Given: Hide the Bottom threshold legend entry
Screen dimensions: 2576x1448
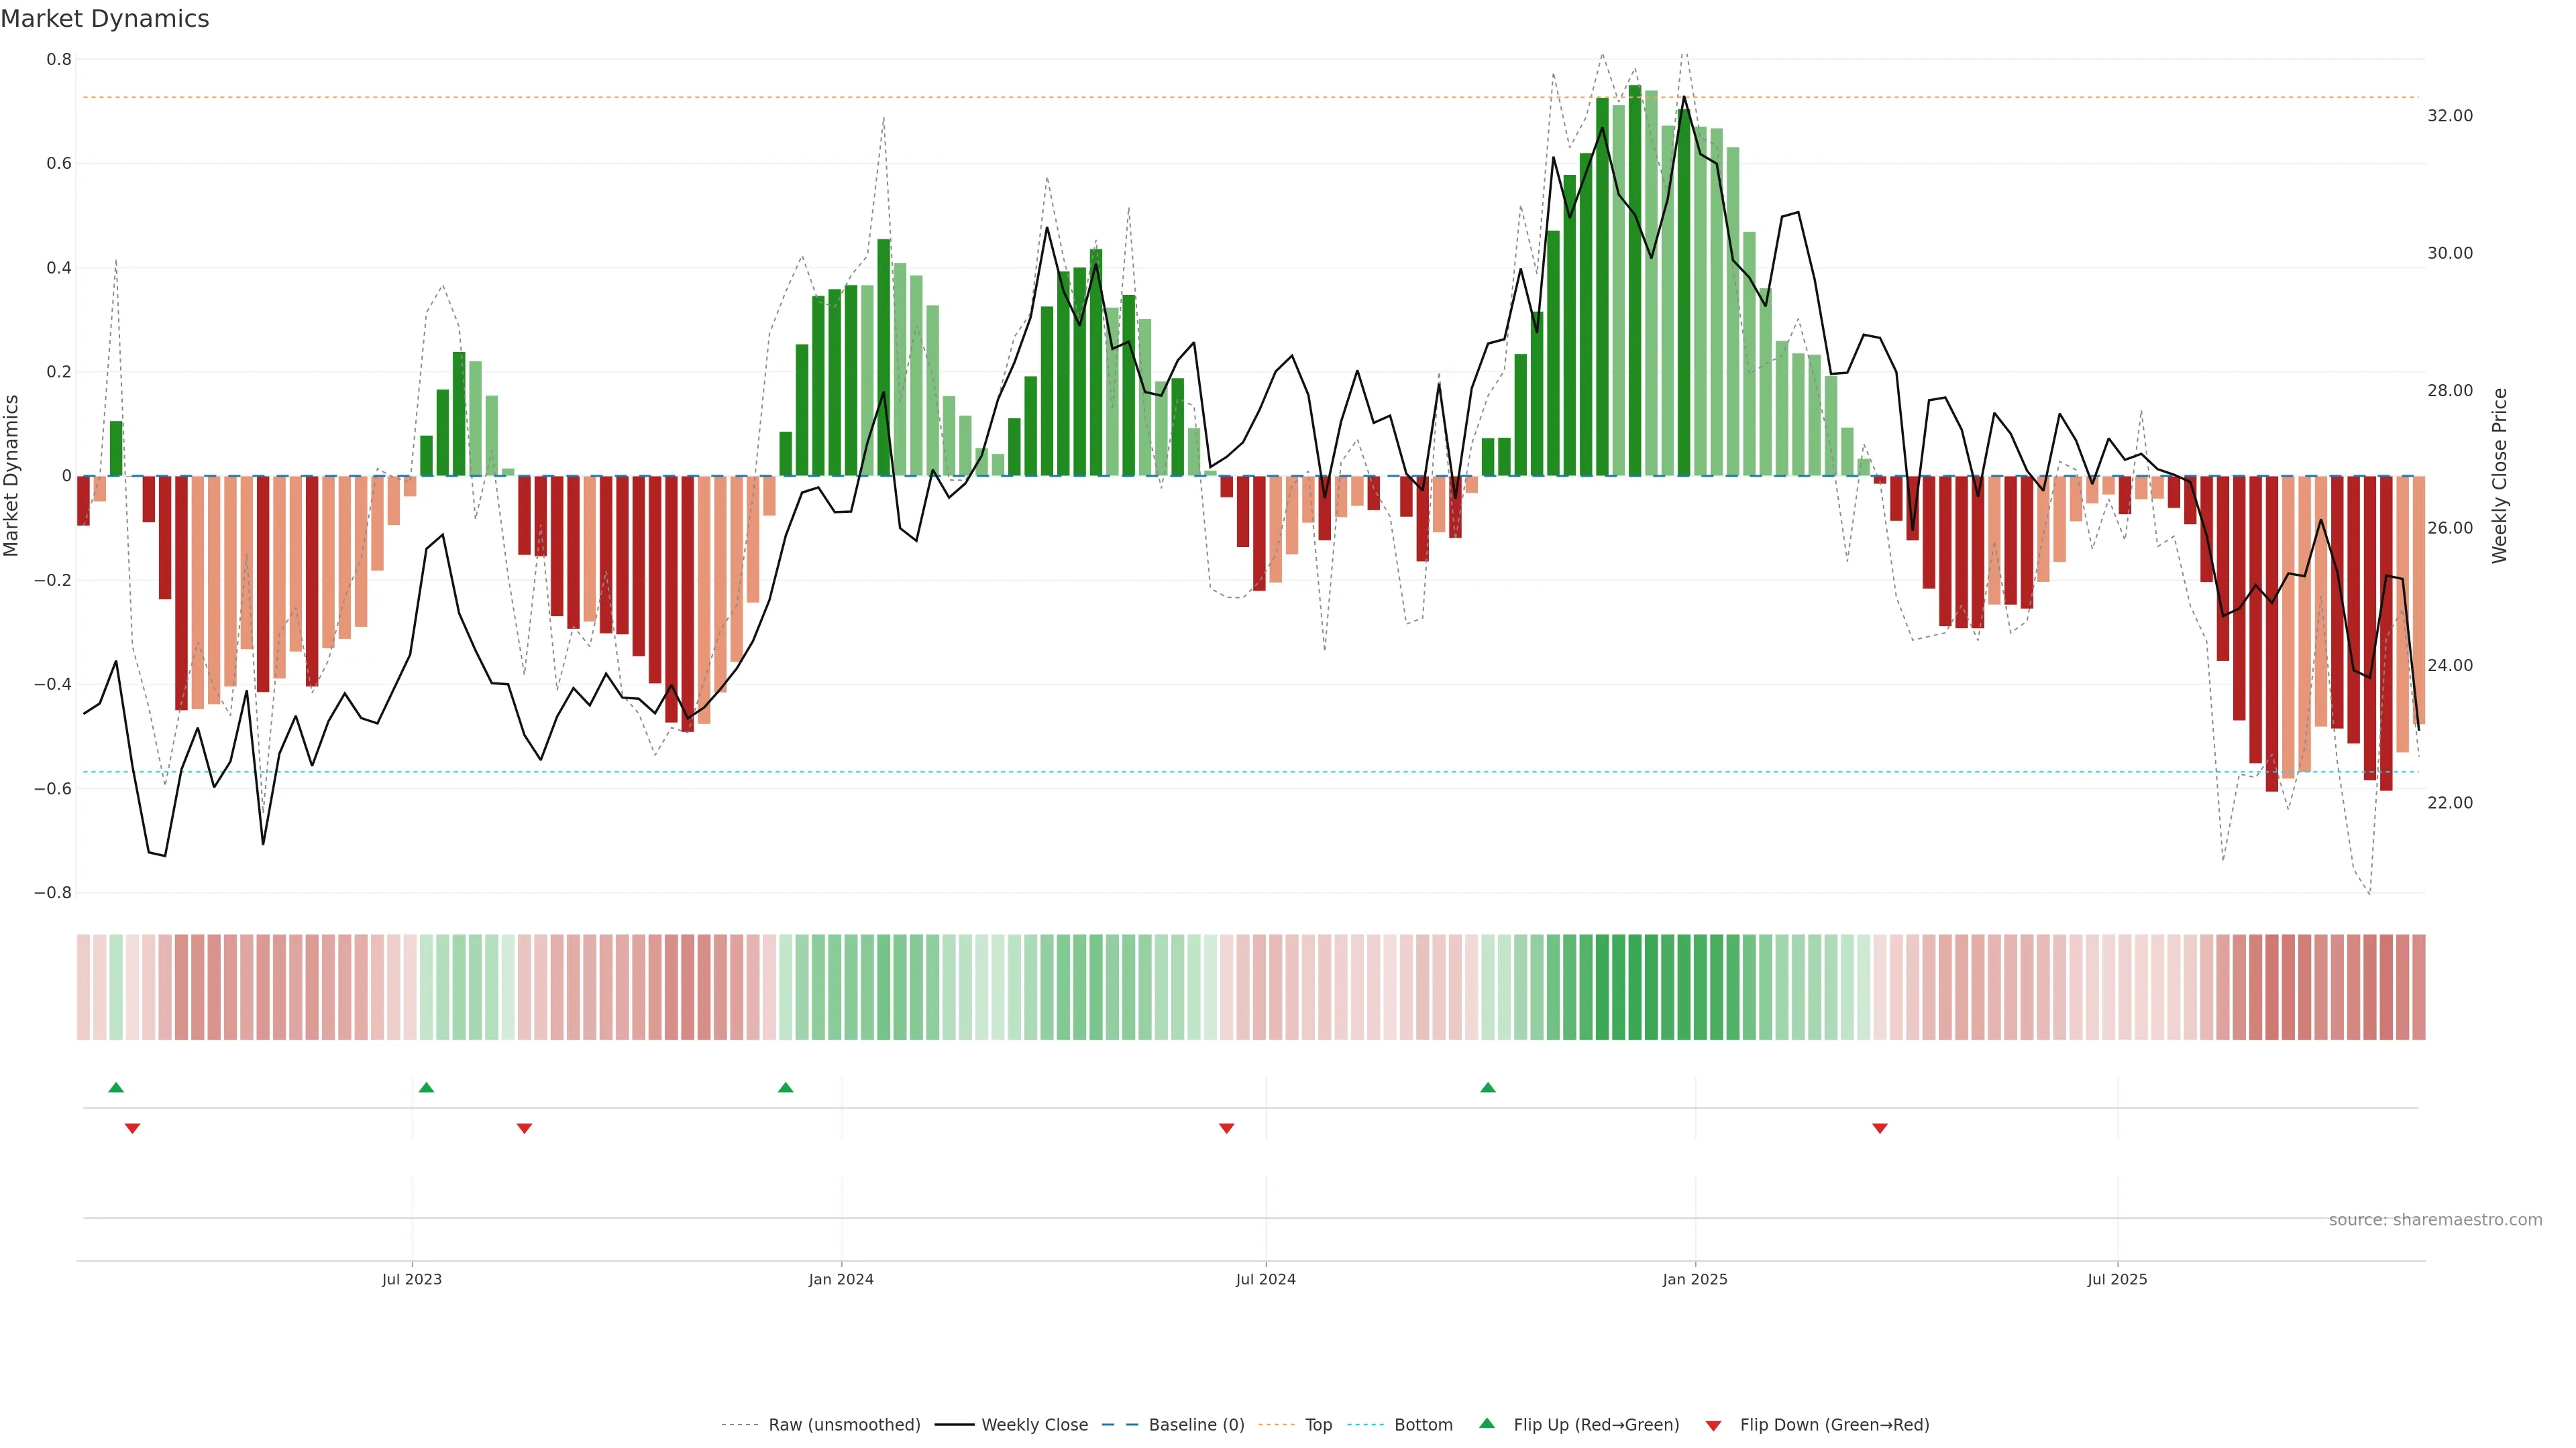Looking at the screenshot, I should click(x=1423, y=1425).
